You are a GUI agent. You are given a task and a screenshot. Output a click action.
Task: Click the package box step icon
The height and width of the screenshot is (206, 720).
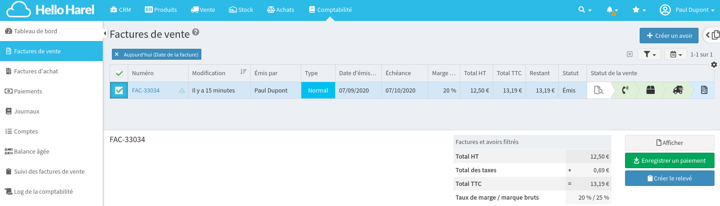[651, 90]
